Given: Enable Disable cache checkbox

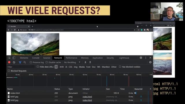Looking at the screenshot, I should pyautogui.click(x=47, y=62).
